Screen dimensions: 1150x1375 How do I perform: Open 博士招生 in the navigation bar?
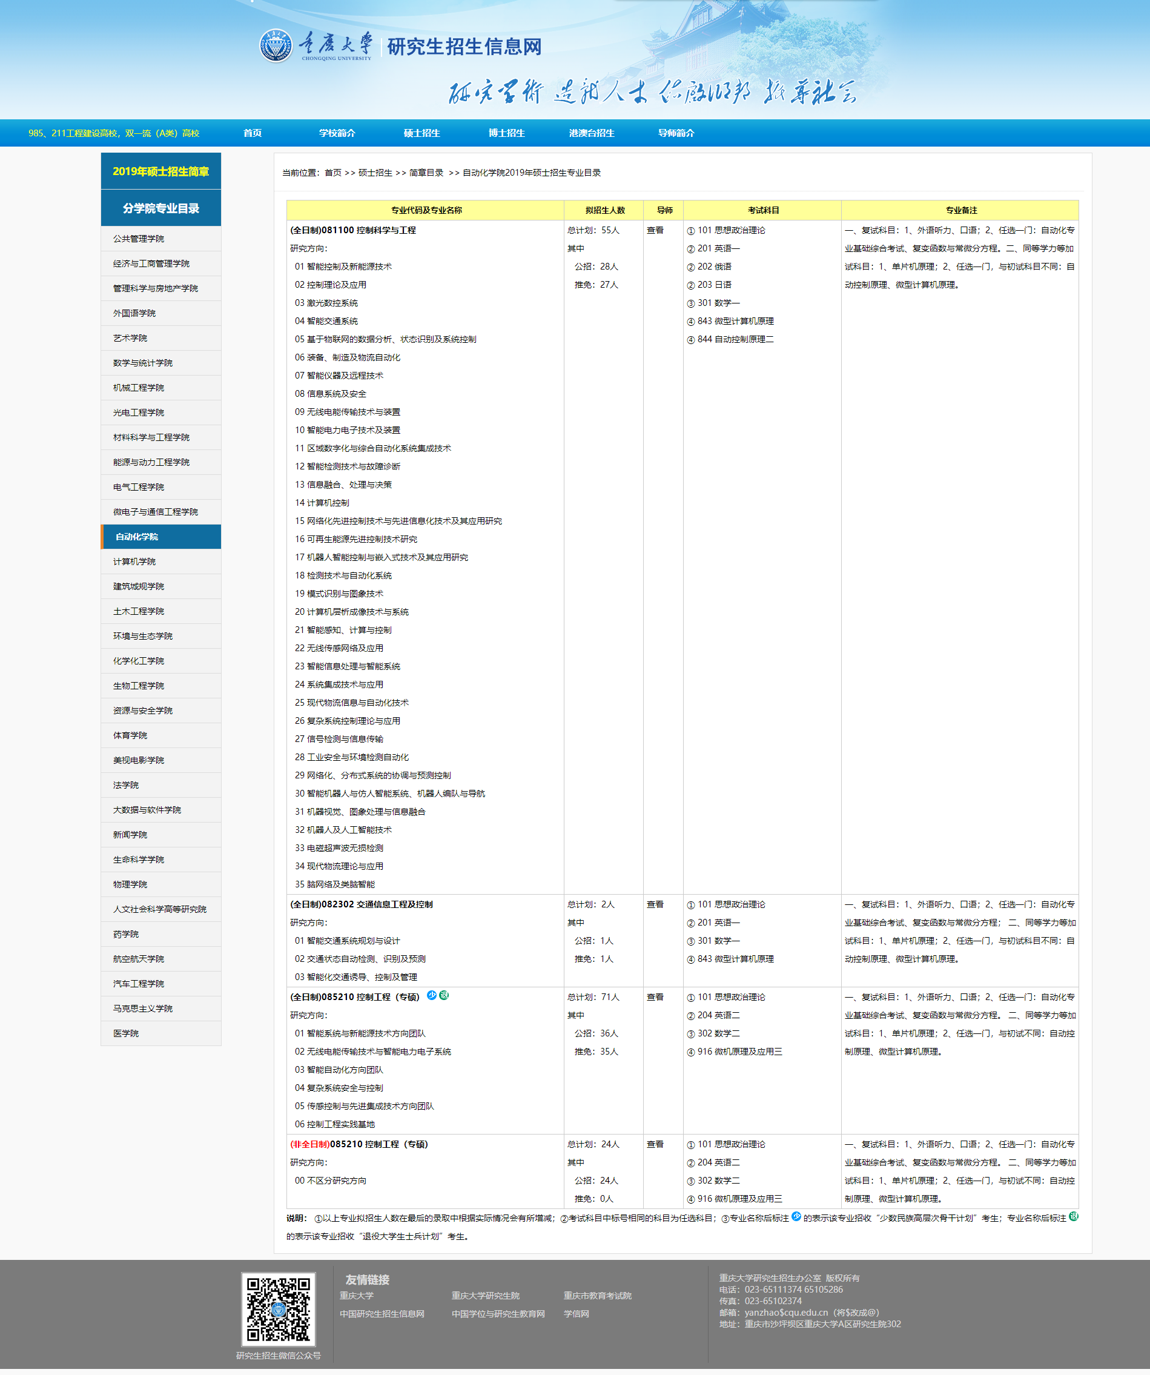point(507,133)
